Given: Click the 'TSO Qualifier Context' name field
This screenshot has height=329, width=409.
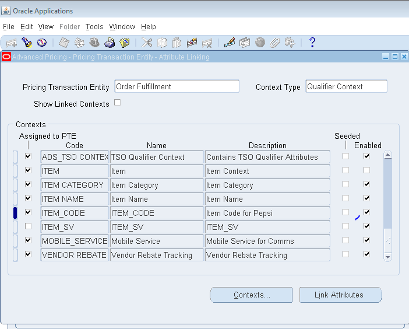Looking at the screenshot, I should pyautogui.click(x=157, y=157).
